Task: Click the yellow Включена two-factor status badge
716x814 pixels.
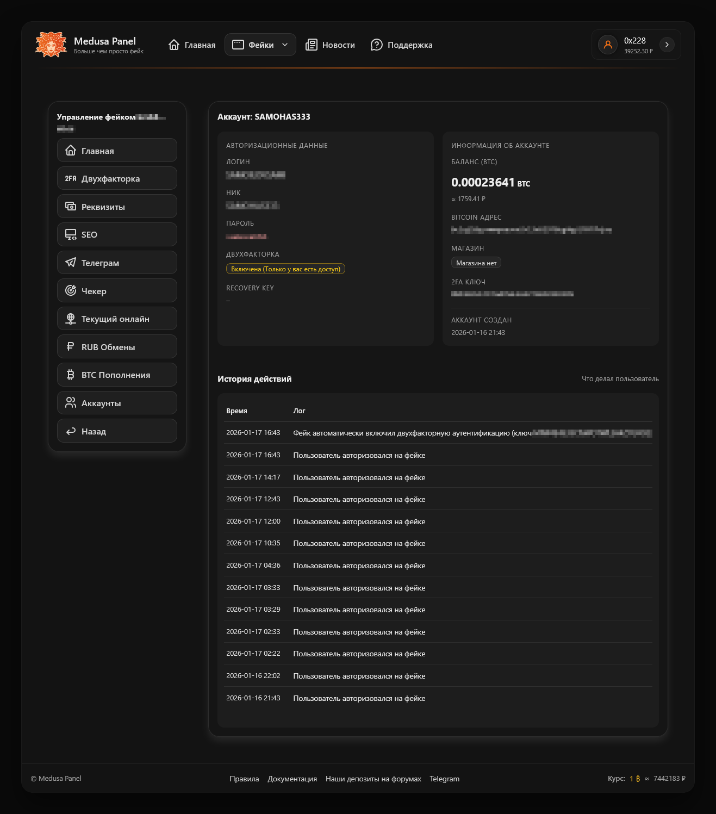Action: point(285,269)
